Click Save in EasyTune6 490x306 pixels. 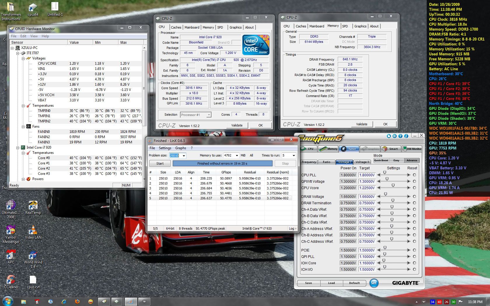click(x=308, y=283)
